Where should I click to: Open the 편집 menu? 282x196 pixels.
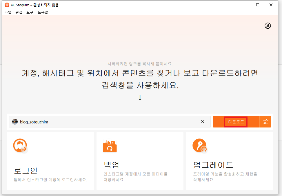tap(19, 12)
